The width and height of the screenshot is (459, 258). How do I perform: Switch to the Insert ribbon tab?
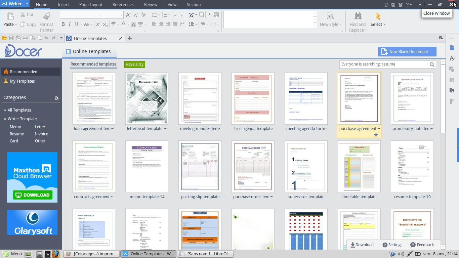click(63, 4)
